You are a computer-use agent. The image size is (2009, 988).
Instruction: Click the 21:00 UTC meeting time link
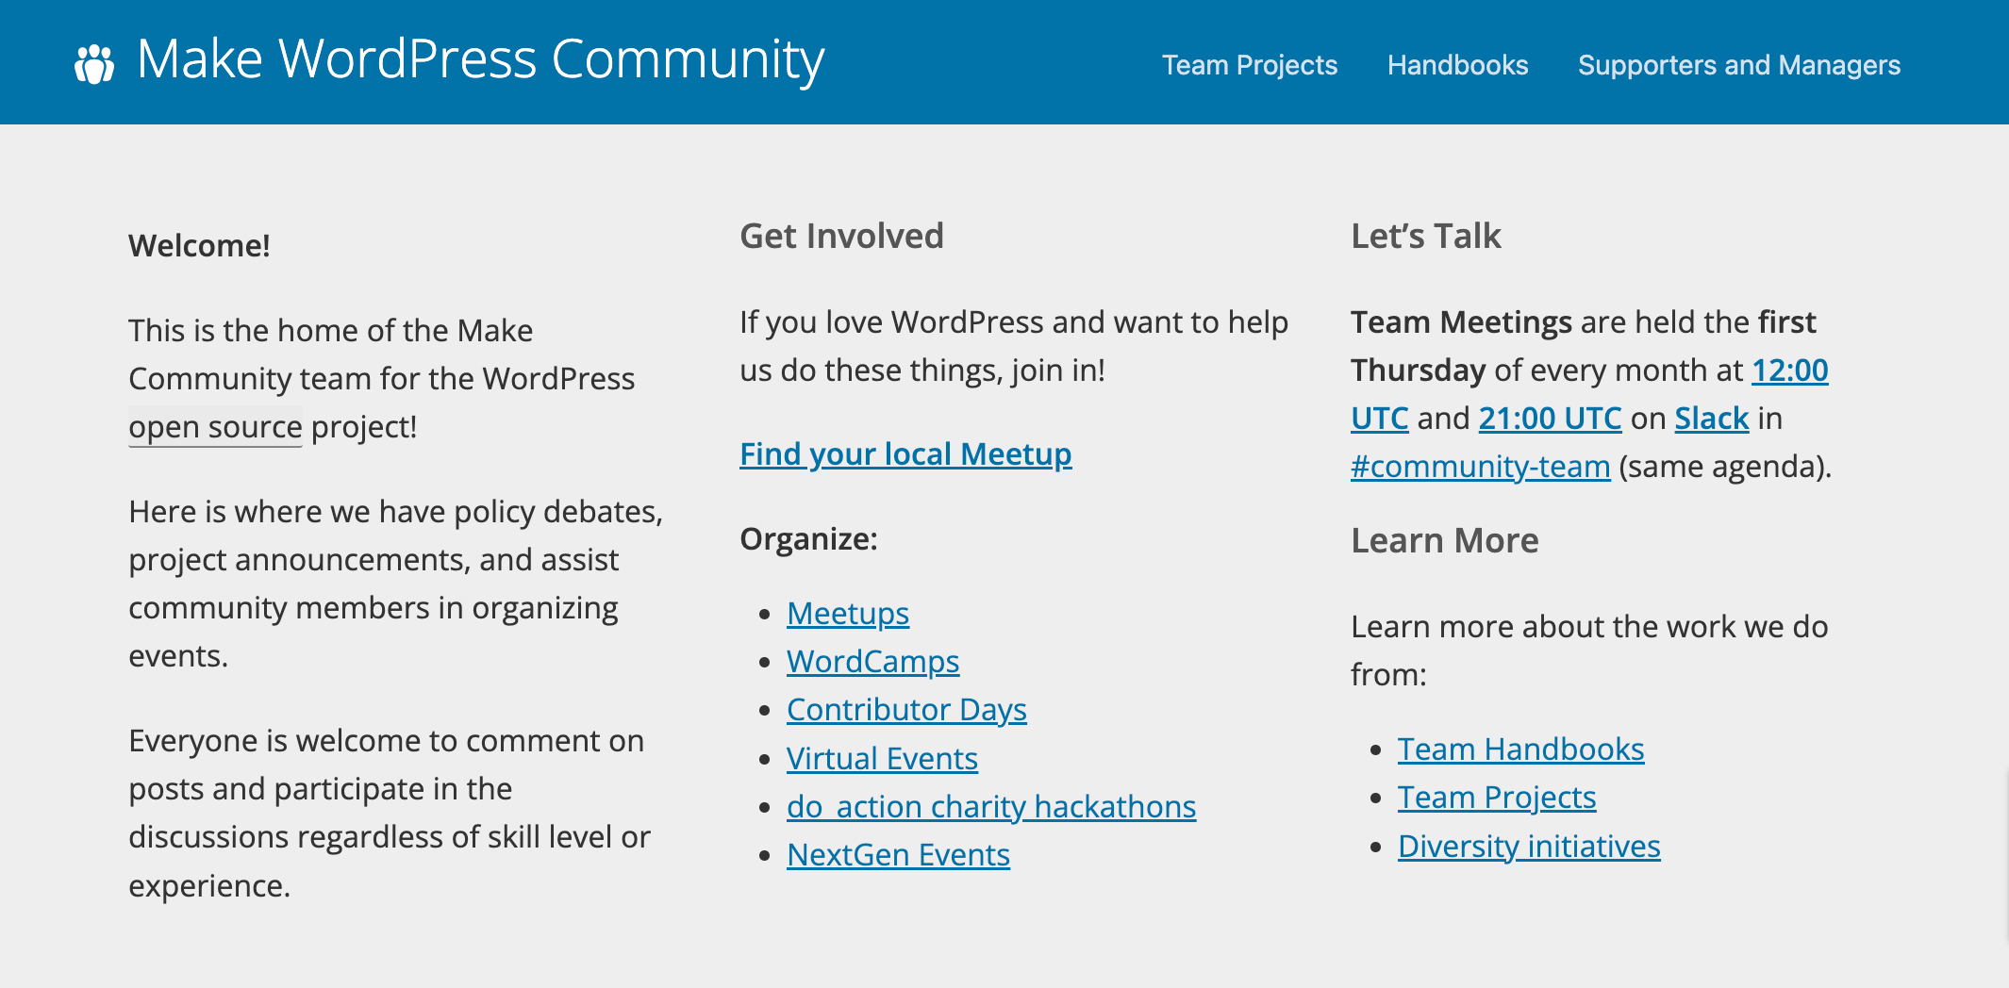pos(1550,419)
